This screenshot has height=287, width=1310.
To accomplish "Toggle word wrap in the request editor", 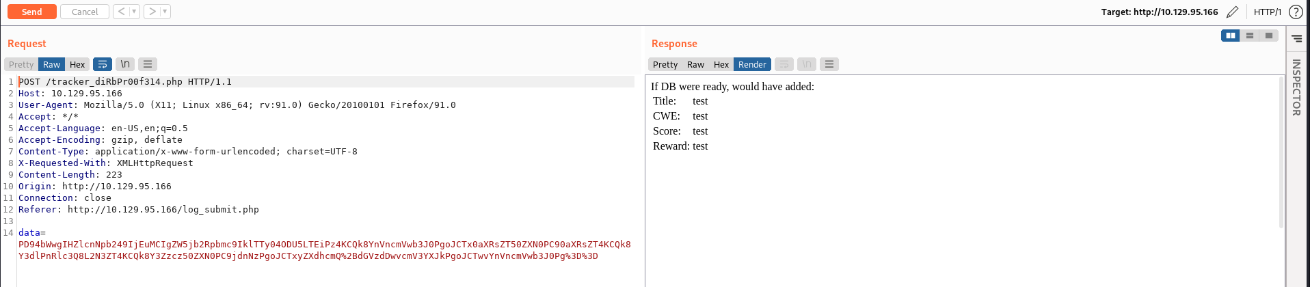I will pyautogui.click(x=102, y=64).
